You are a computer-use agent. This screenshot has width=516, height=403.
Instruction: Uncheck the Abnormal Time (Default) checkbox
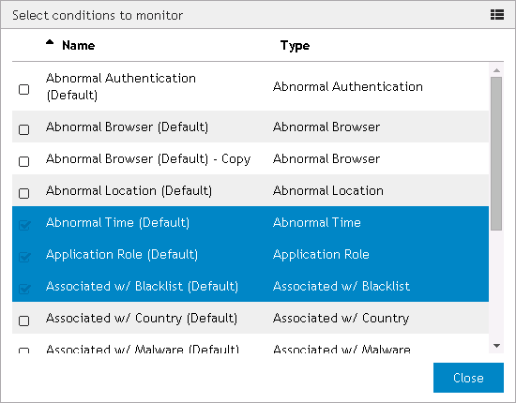[x=24, y=225]
